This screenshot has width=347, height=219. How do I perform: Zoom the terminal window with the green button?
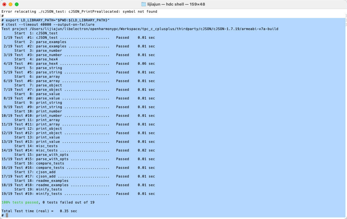click(17, 4)
